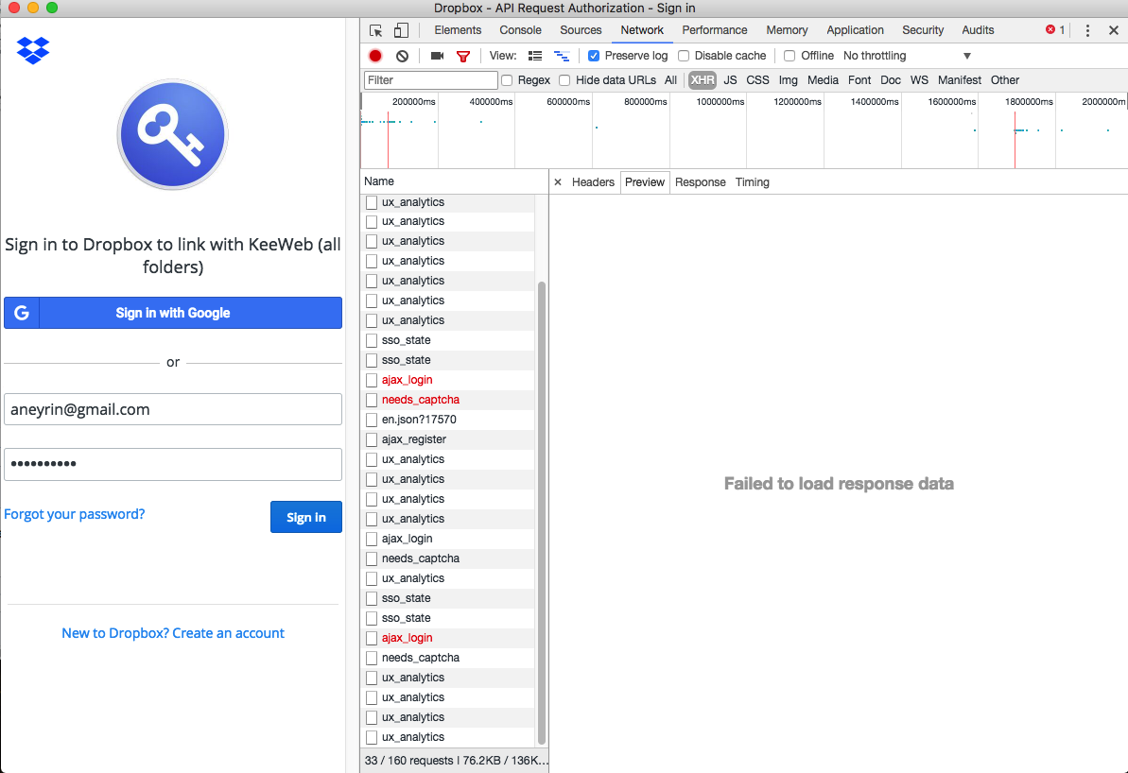Screen dimensions: 1128x773
Task: Select the inspect element tool in DevTools
Action: click(376, 30)
